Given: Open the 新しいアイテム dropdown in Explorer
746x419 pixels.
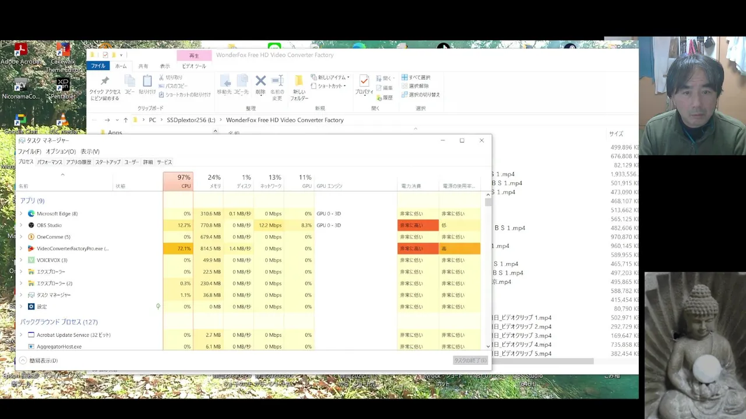Looking at the screenshot, I should coord(330,77).
